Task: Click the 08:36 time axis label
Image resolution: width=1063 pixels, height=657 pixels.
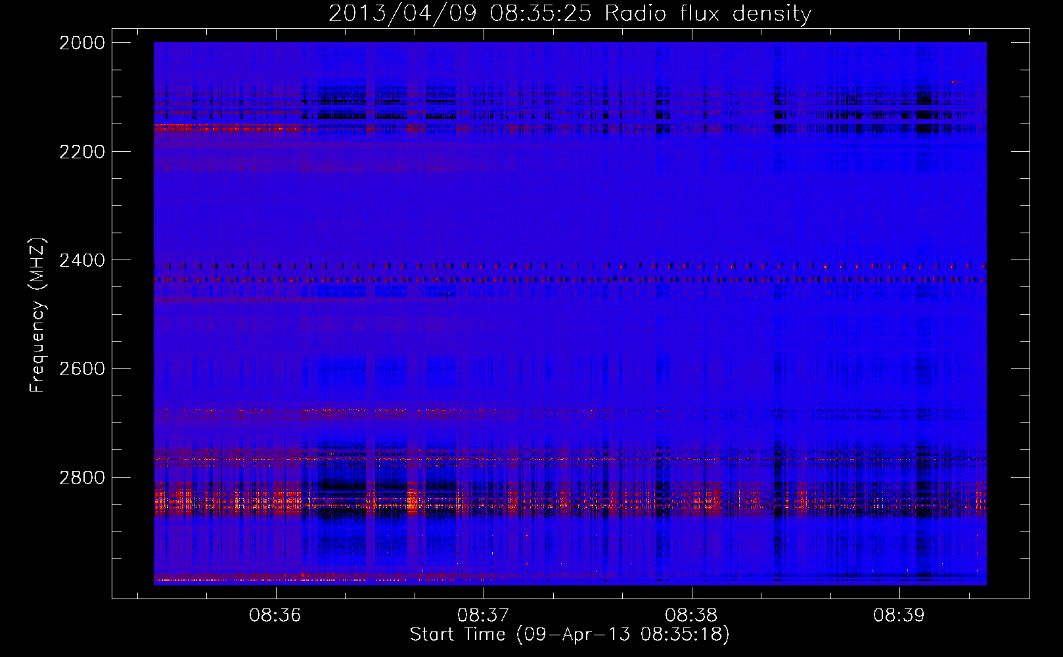Action: click(x=275, y=616)
